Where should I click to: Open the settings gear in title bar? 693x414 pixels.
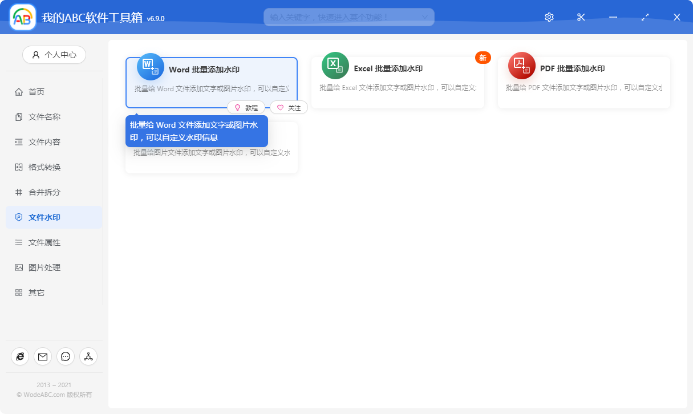click(x=548, y=17)
